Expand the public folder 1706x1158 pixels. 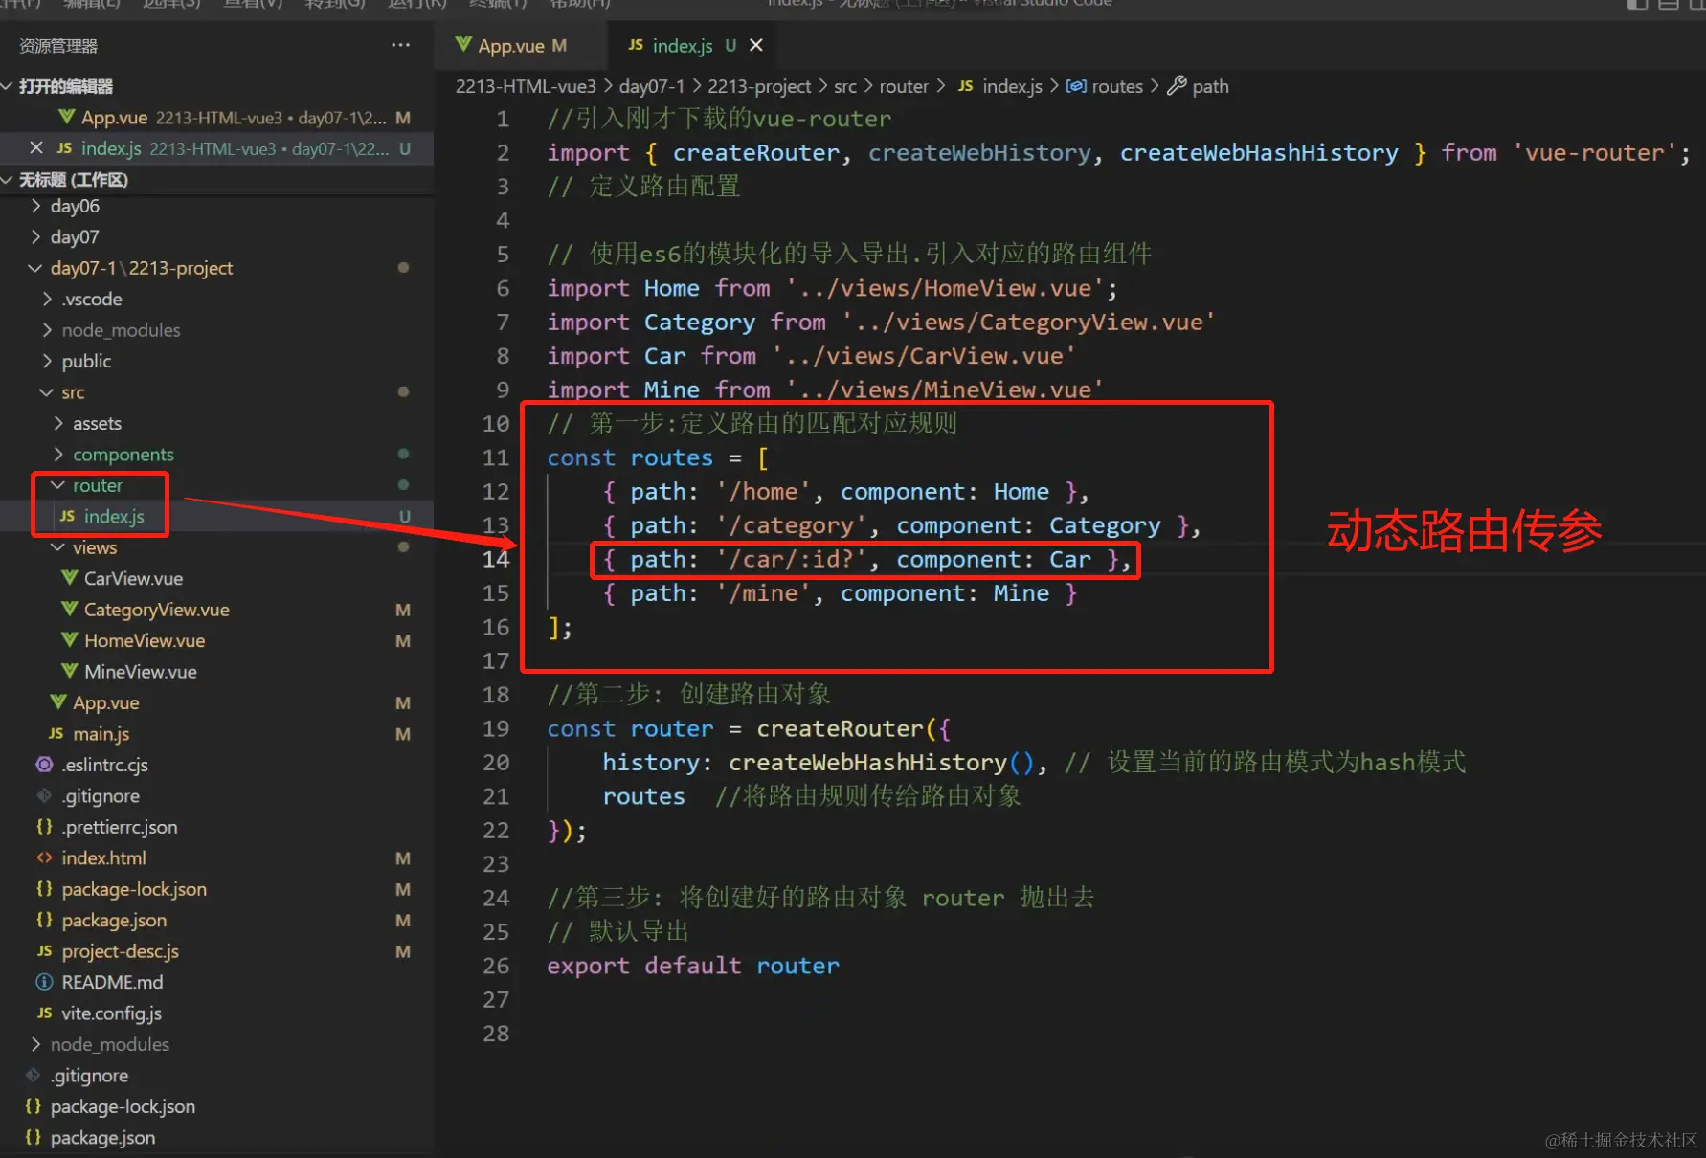pyautogui.click(x=48, y=361)
